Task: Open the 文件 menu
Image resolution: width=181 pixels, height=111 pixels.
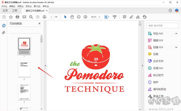Action: pos(4,6)
